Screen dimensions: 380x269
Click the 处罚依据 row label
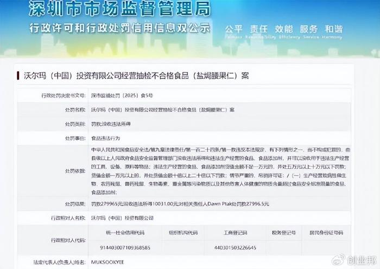tap(75, 171)
